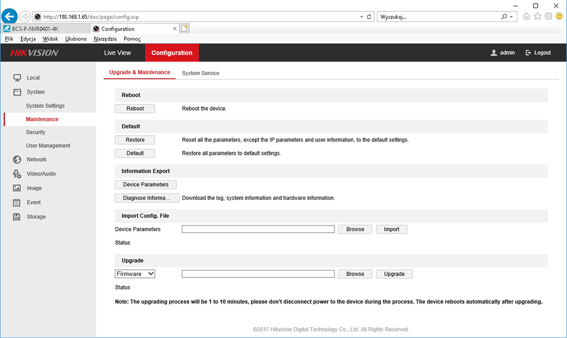Click the browser back arrow button
Viewport: 567px width, 338px height.
point(10,17)
